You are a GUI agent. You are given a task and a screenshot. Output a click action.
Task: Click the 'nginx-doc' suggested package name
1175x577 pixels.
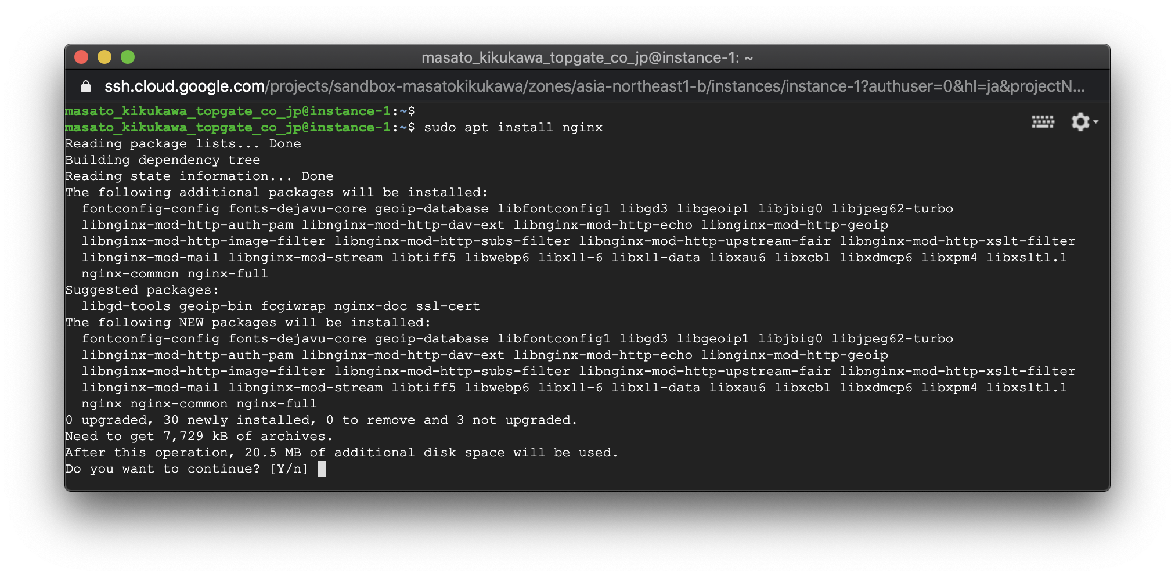pyautogui.click(x=370, y=306)
